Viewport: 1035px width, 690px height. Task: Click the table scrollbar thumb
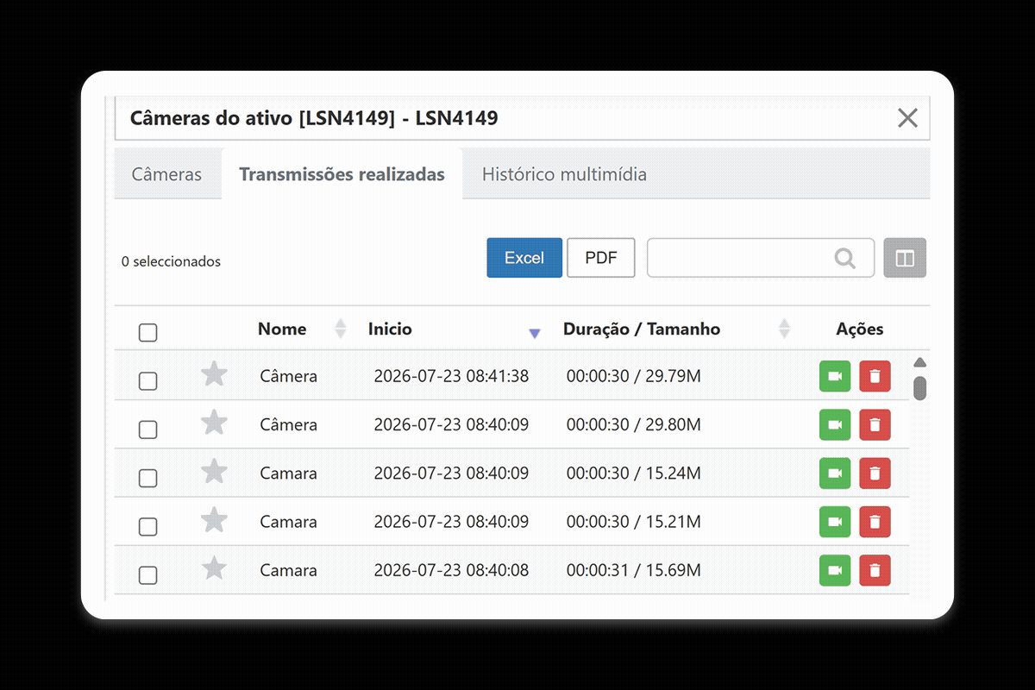click(919, 388)
